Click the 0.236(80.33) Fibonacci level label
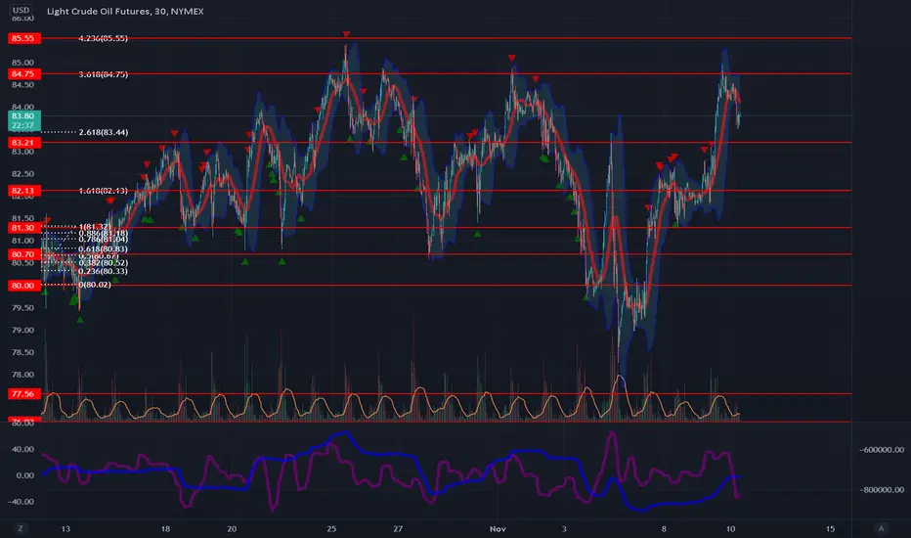The image size is (911, 538). tap(103, 271)
